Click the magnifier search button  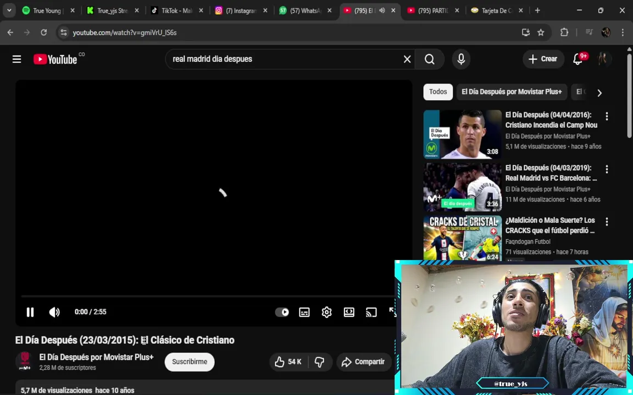(430, 59)
